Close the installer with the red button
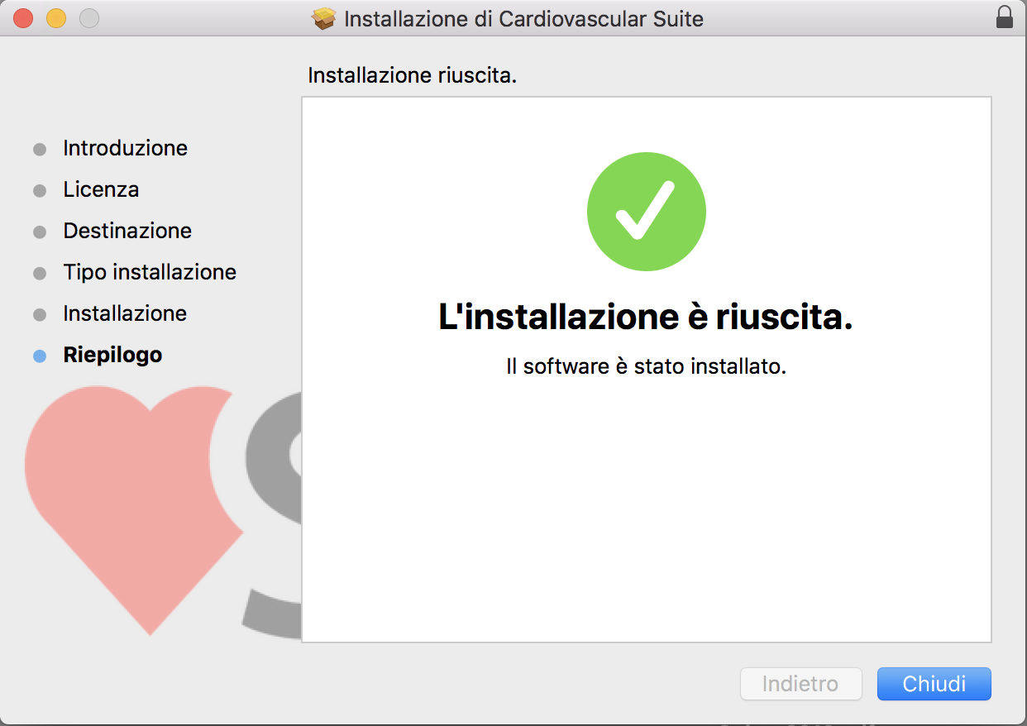The image size is (1027, 726). click(x=23, y=17)
